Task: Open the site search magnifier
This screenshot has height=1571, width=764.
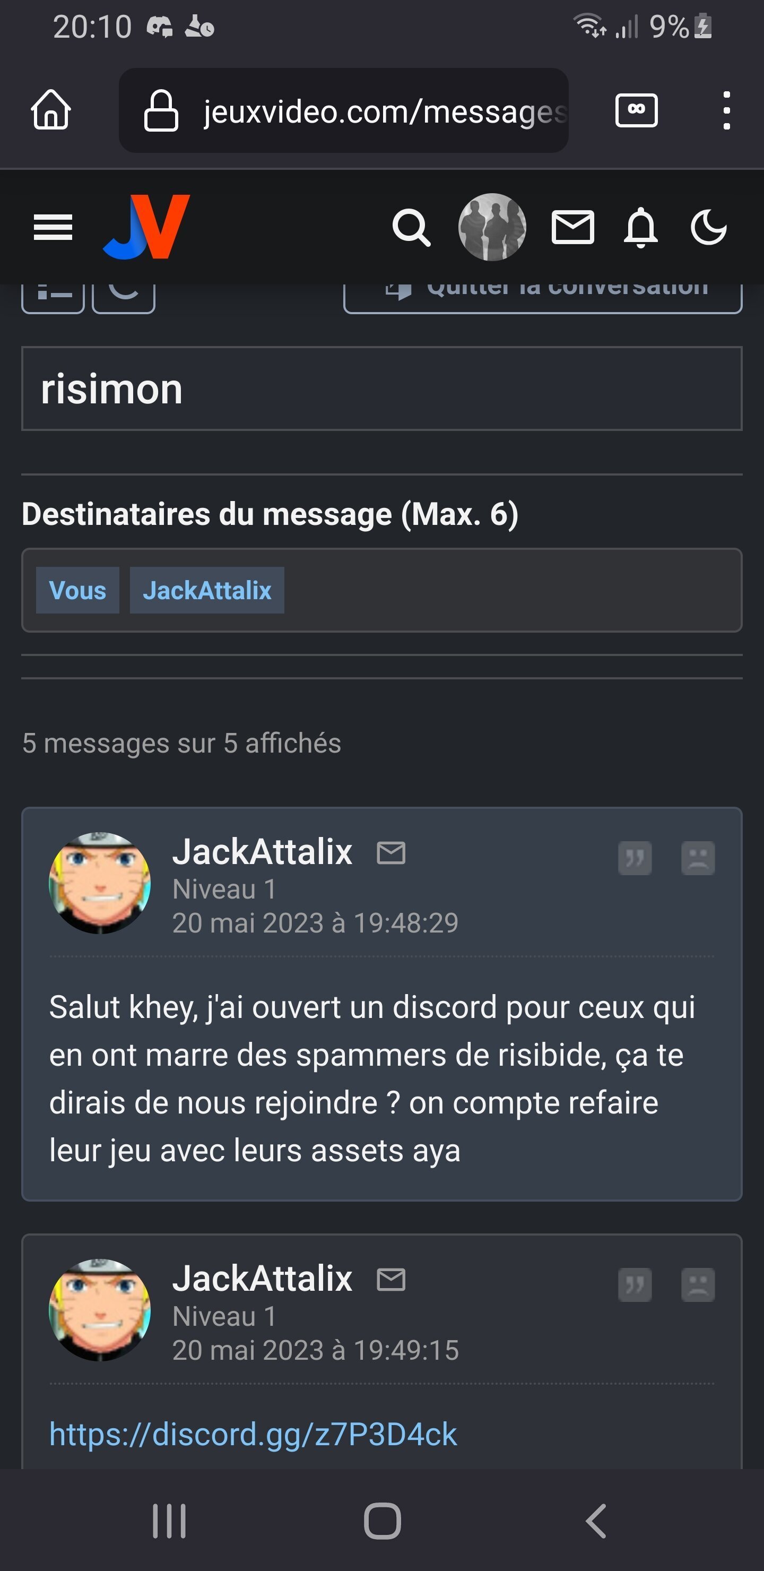Action: coord(412,228)
